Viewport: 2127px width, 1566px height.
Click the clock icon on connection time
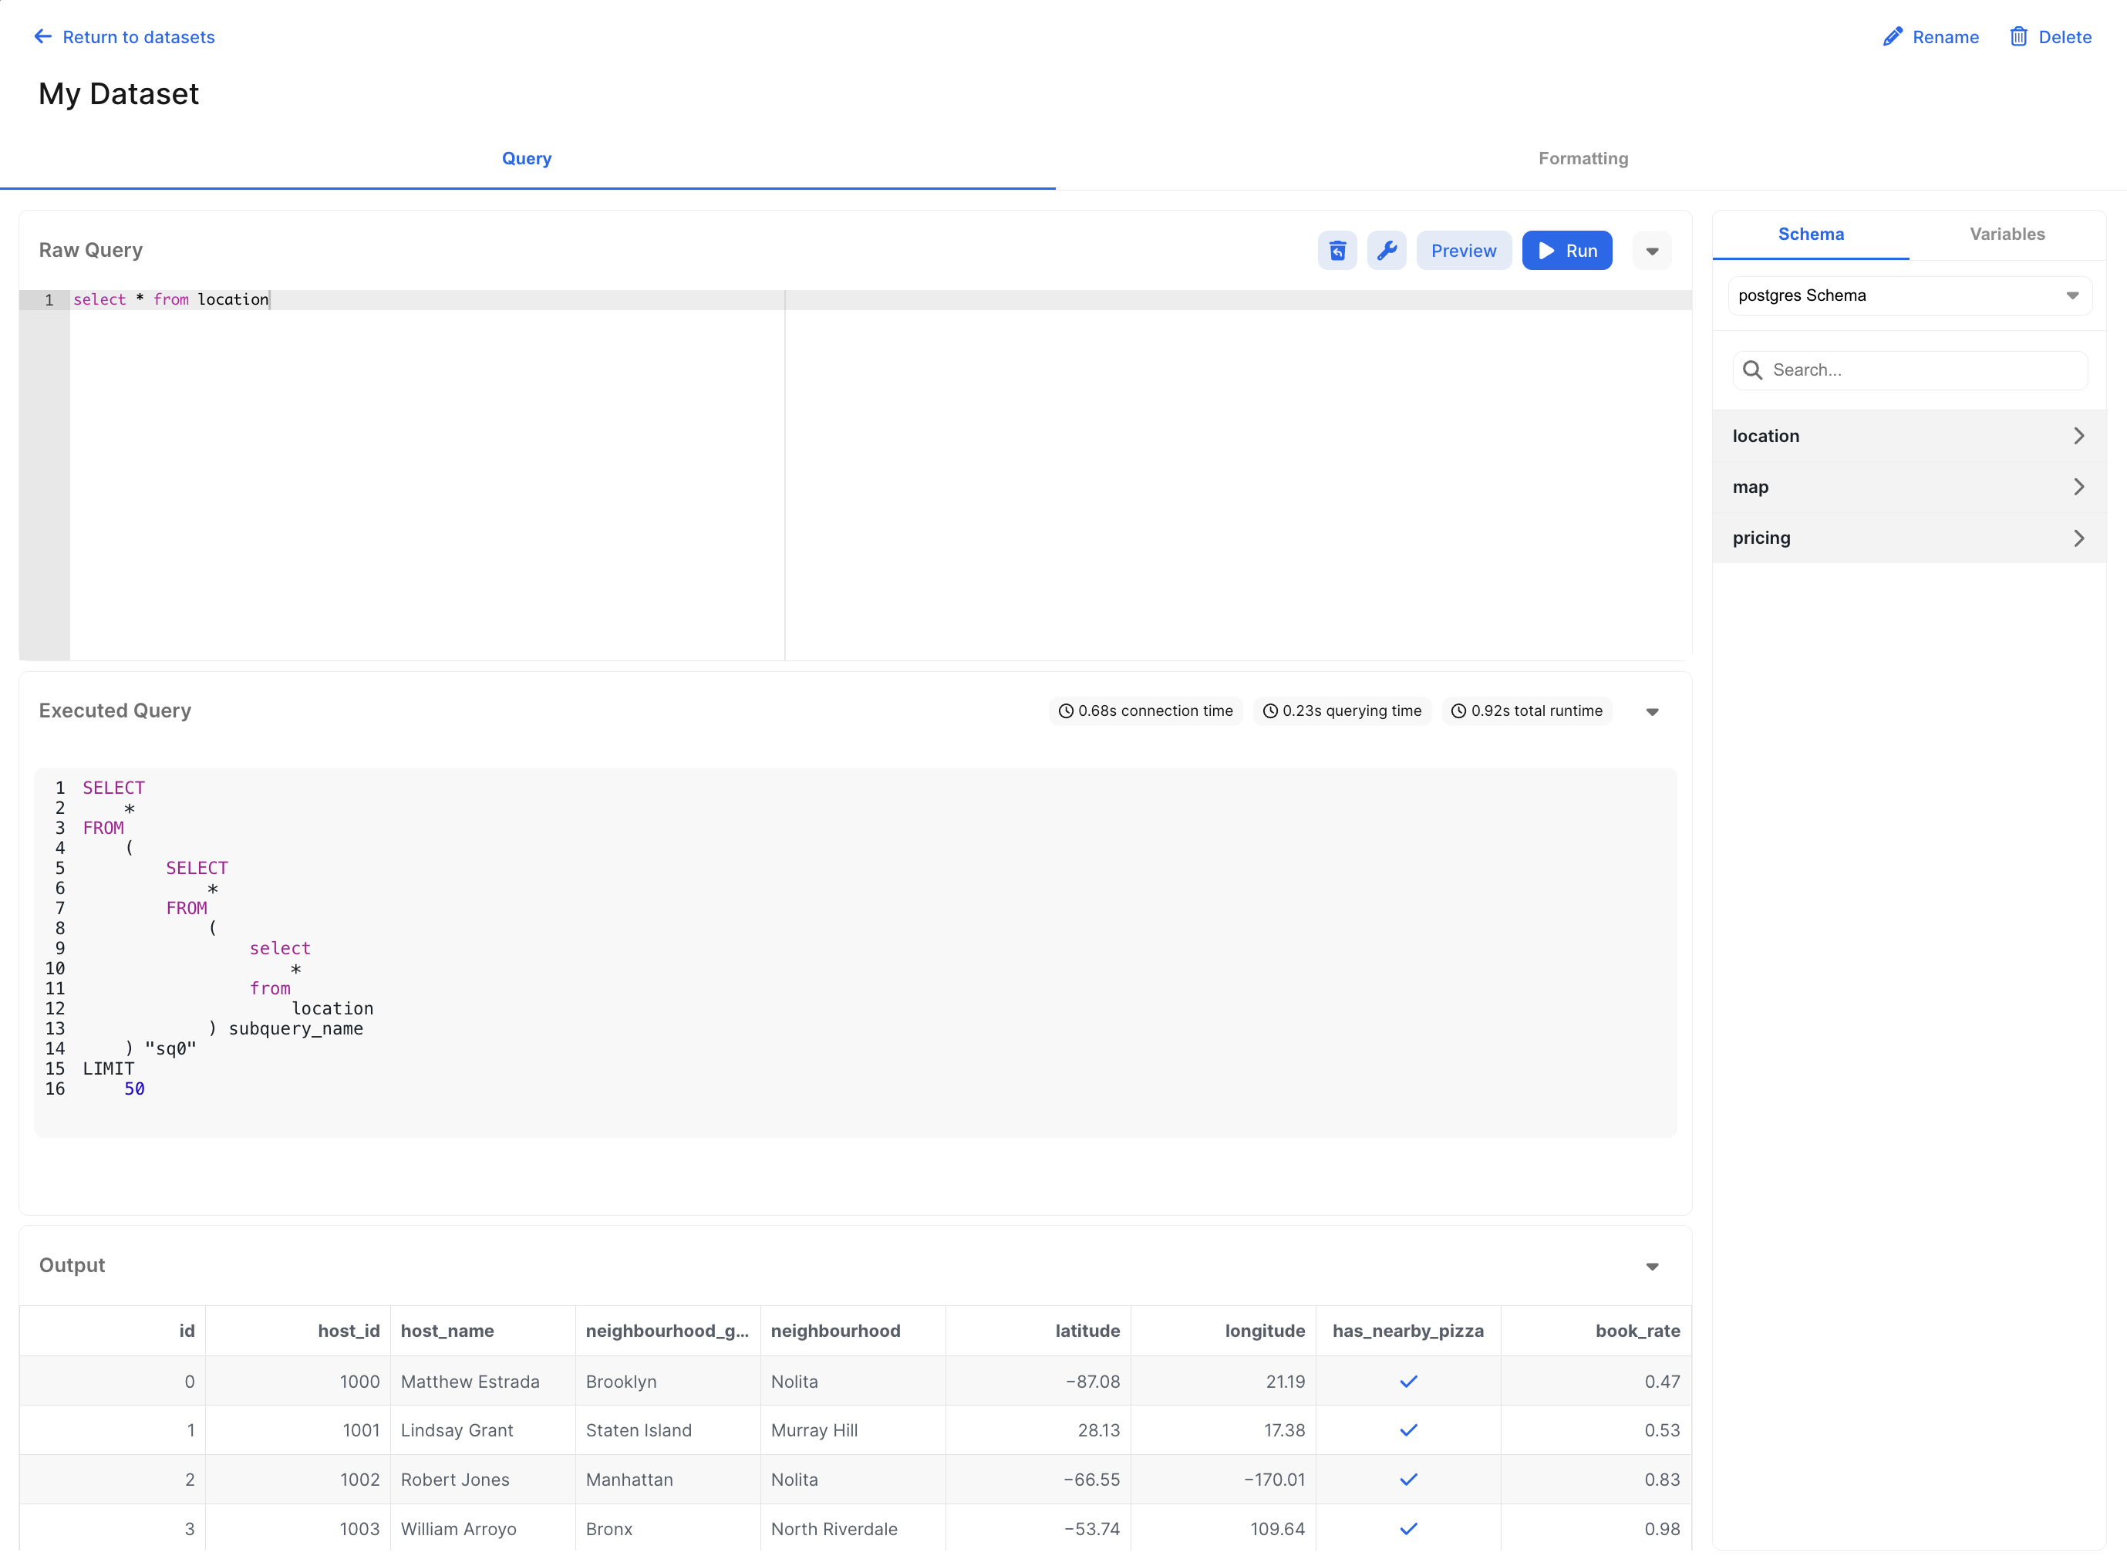1065,711
